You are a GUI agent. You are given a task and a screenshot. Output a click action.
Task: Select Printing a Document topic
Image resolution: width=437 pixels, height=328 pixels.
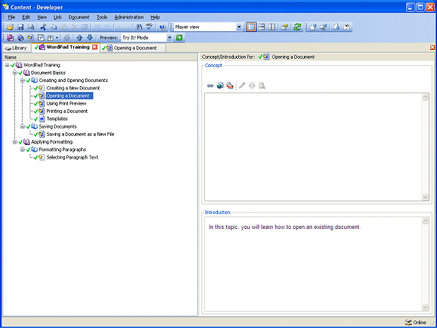67,111
